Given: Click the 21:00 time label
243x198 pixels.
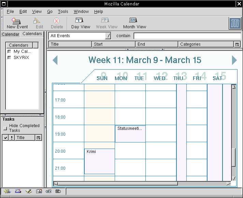Looking at the screenshot, I should pyautogui.click(x=60, y=168).
